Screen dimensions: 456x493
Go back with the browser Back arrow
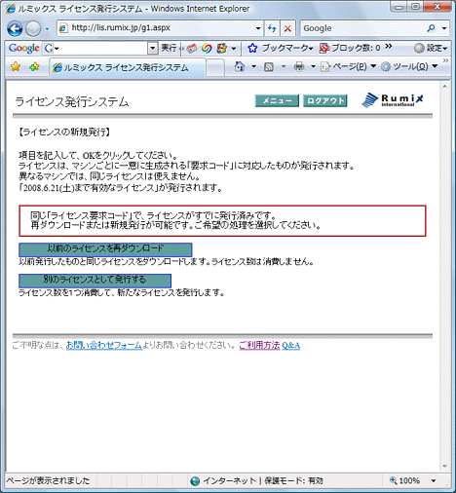coord(15,28)
